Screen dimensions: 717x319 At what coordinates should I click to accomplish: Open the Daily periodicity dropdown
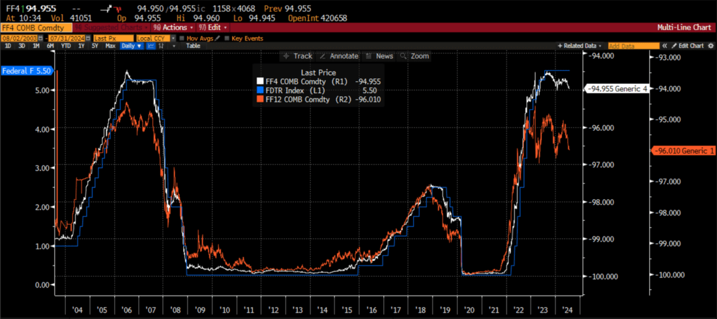coord(130,46)
